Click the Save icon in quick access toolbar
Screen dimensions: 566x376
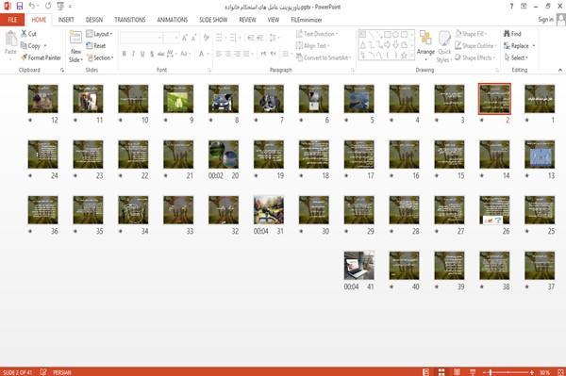pos(20,7)
